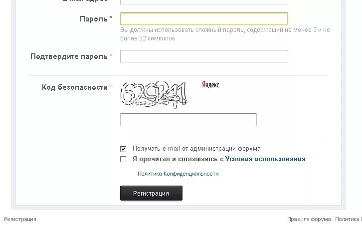The image size is (362, 227).
Task: Click the Yandex logo beside the captcha
Action: (x=210, y=85)
